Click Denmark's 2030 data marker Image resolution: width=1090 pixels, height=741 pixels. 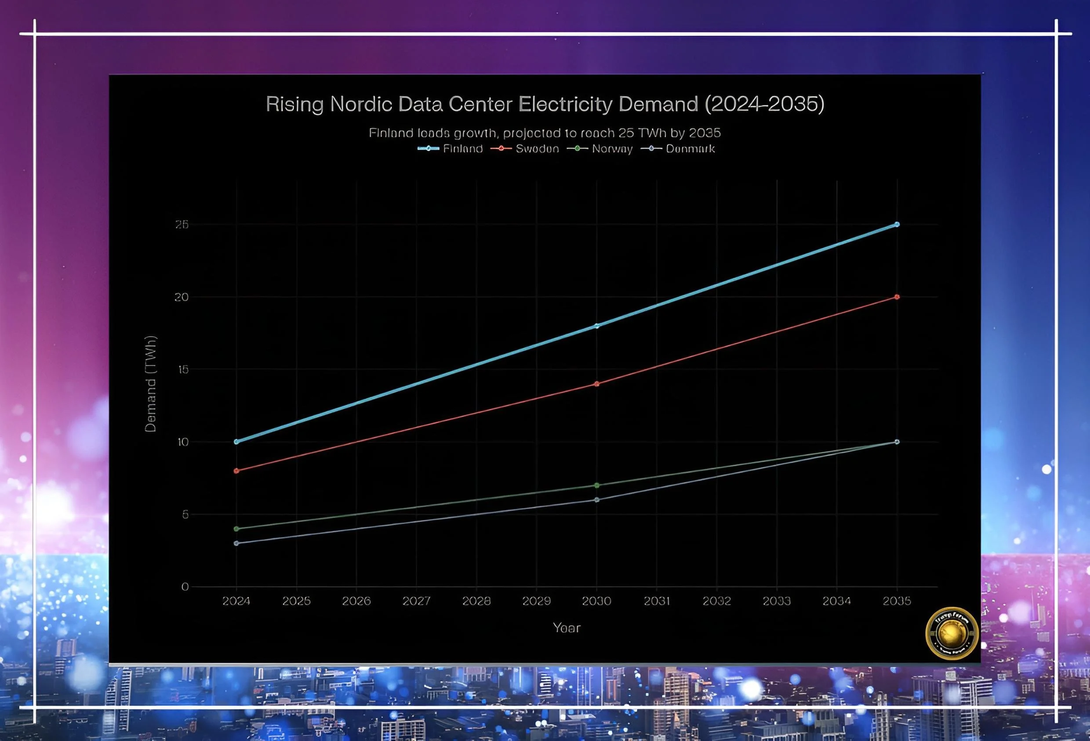(x=596, y=500)
